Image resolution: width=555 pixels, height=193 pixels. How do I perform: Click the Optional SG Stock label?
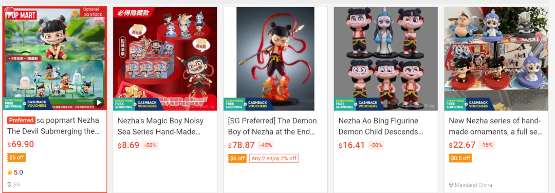(x=92, y=12)
